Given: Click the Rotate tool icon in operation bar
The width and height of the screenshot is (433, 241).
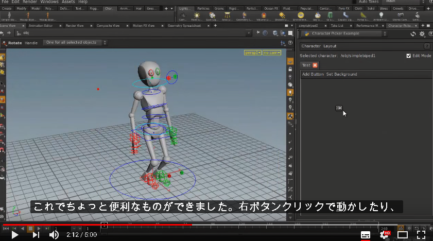Looking at the screenshot, I should click(5, 43).
